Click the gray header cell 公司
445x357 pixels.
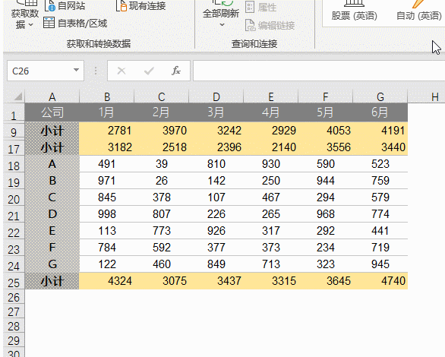[x=52, y=112]
